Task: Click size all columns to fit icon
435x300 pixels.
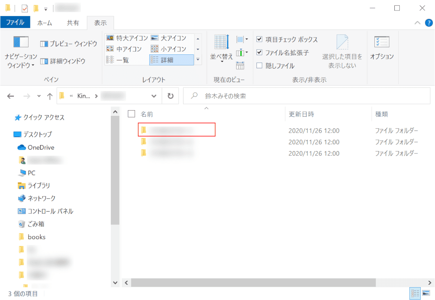Action: 240,65
